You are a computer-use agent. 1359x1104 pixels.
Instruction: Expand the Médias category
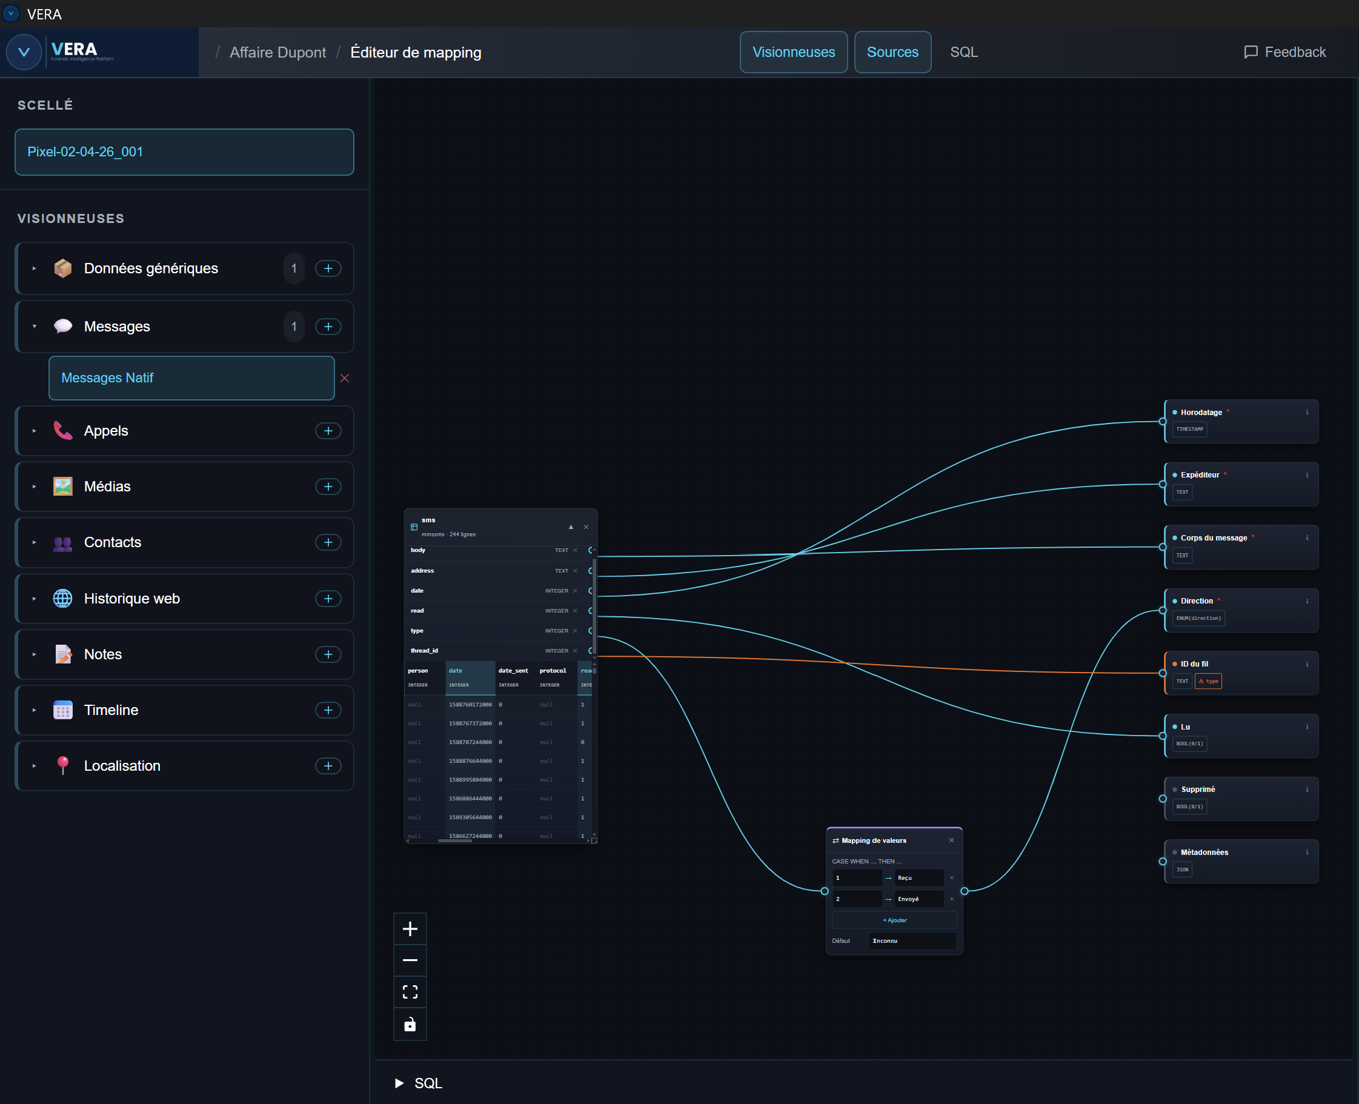point(35,487)
